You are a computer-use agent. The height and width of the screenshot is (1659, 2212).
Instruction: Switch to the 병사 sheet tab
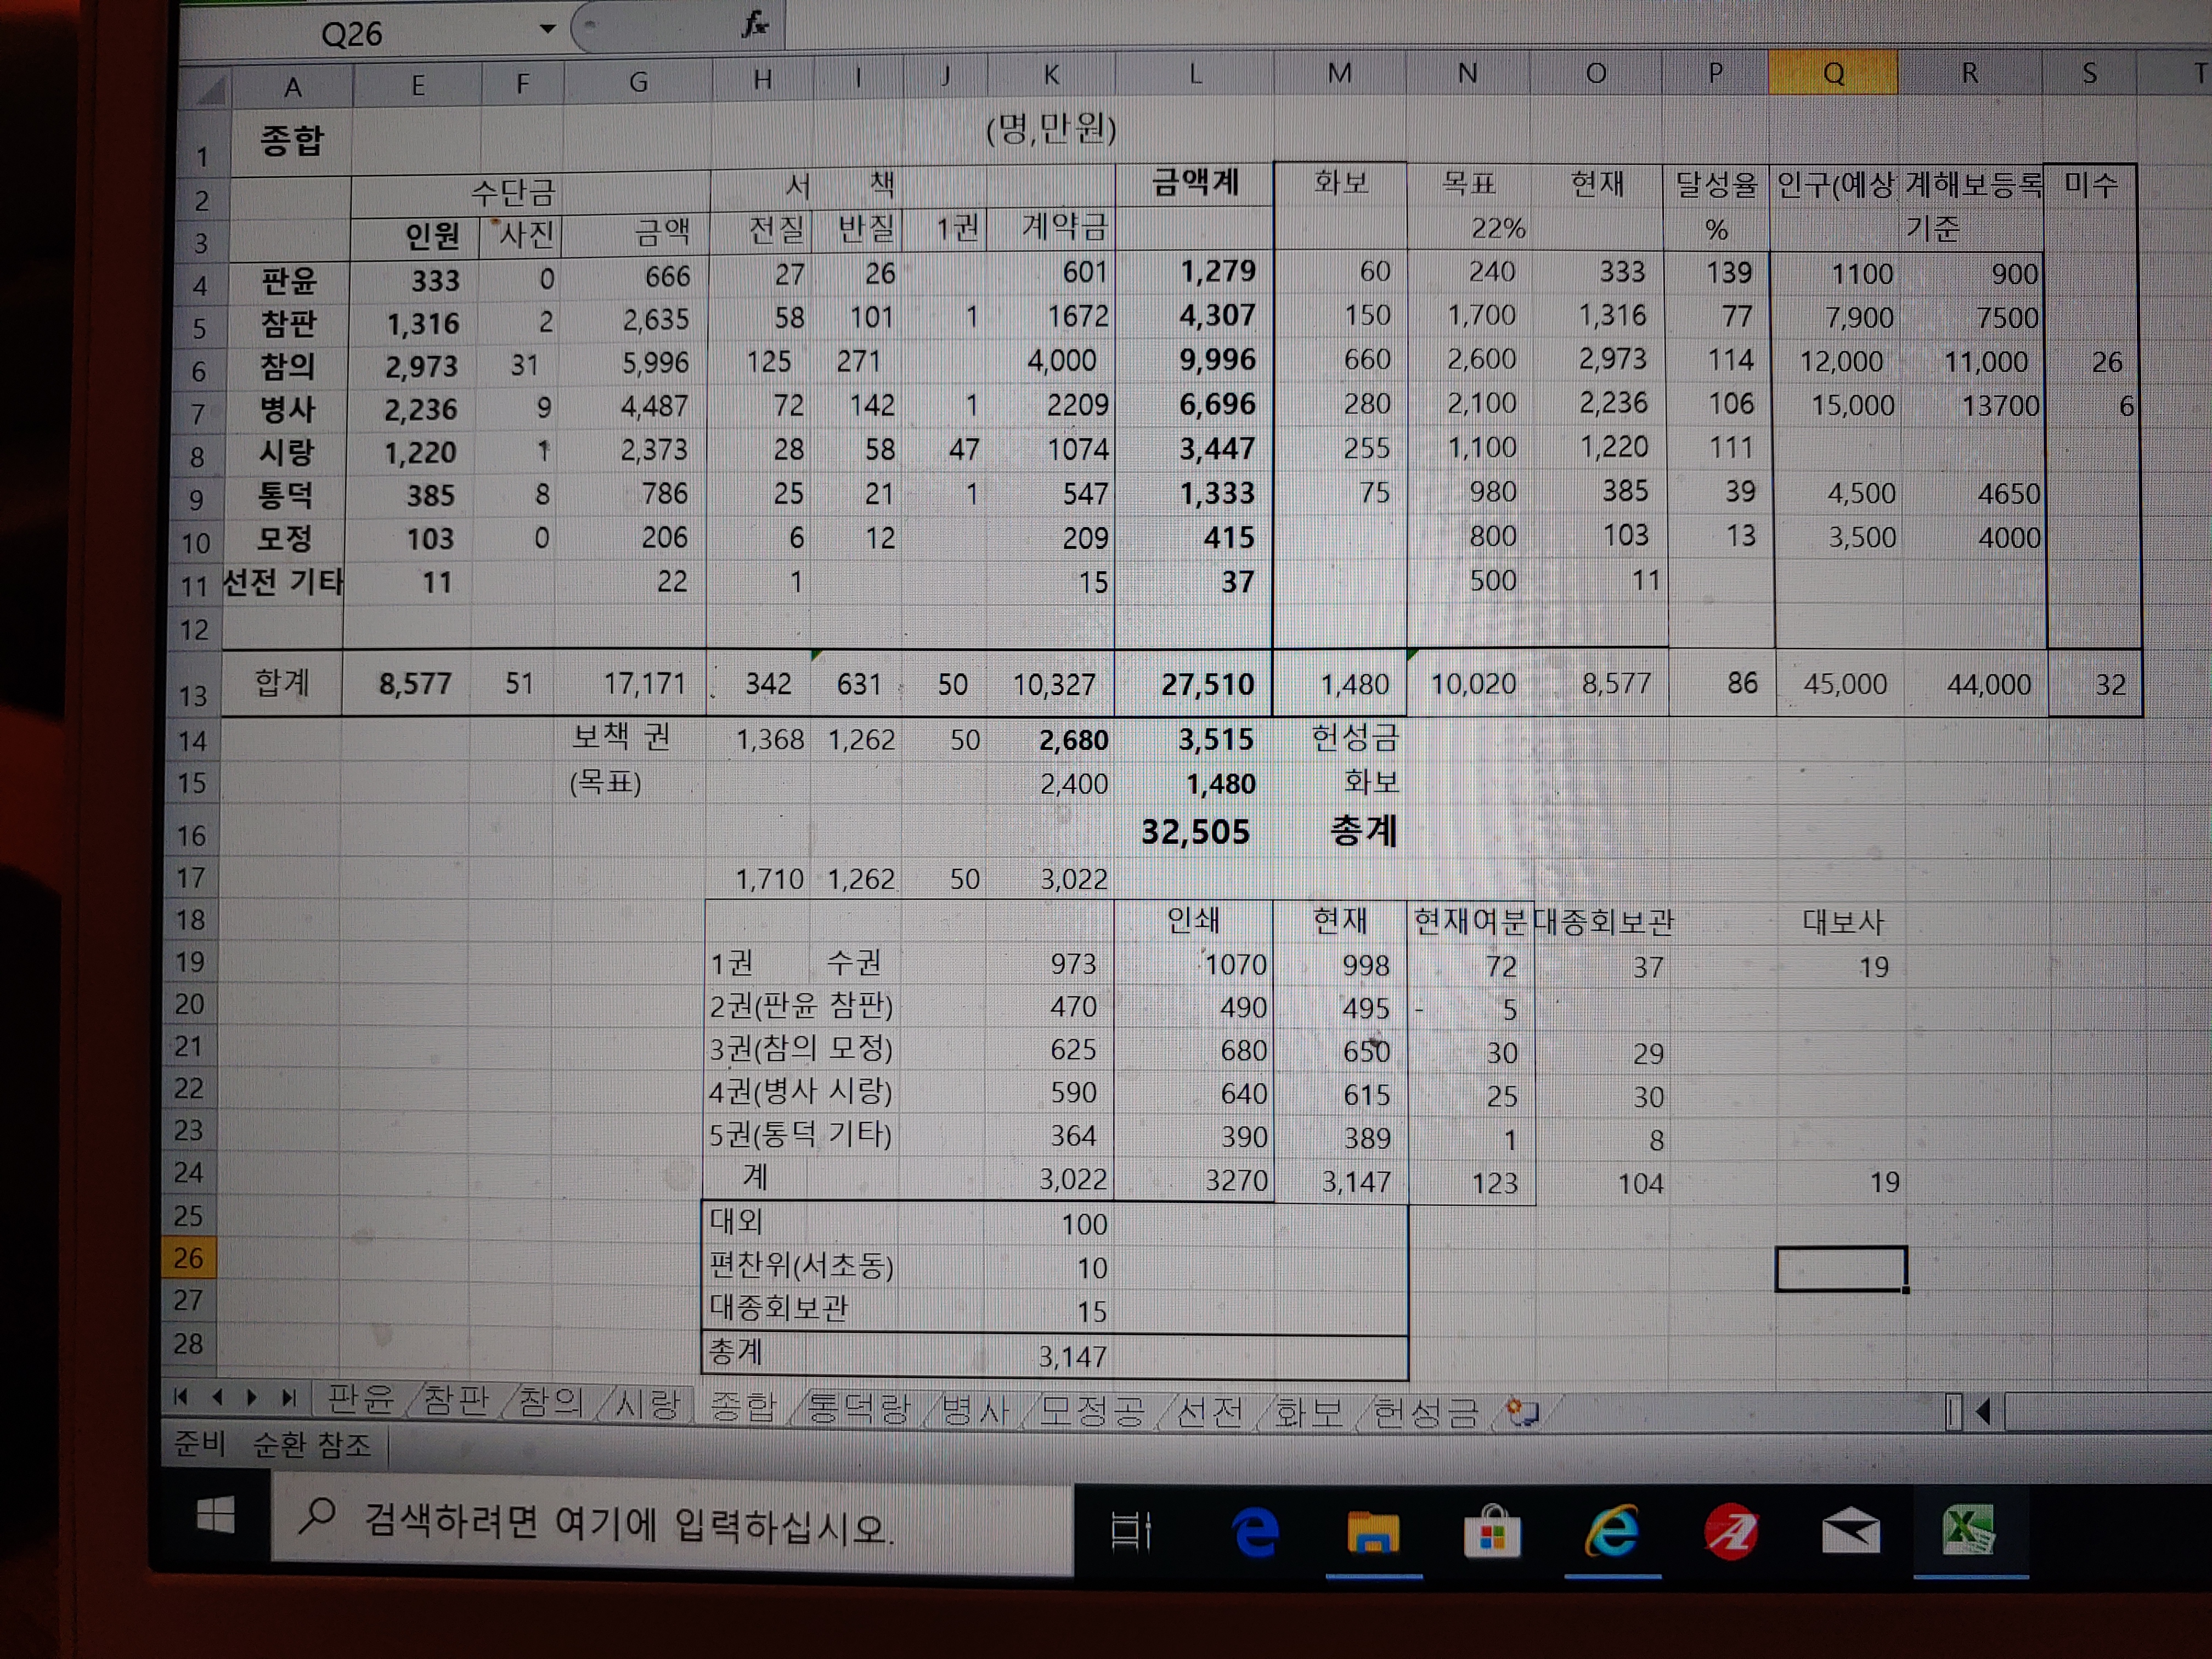coord(975,1409)
